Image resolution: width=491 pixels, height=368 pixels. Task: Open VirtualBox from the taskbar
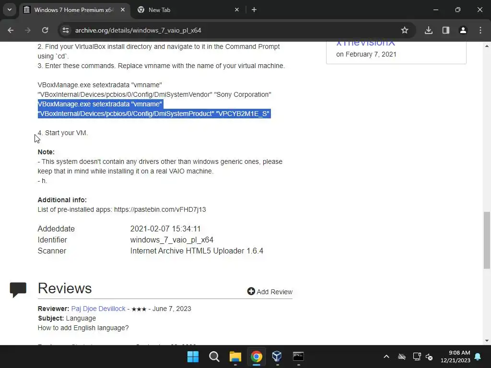[x=277, y=356]
